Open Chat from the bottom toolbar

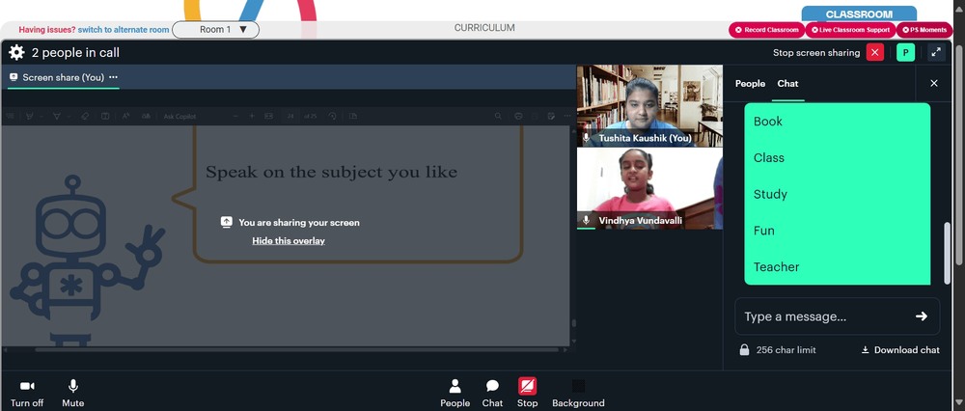492,394
